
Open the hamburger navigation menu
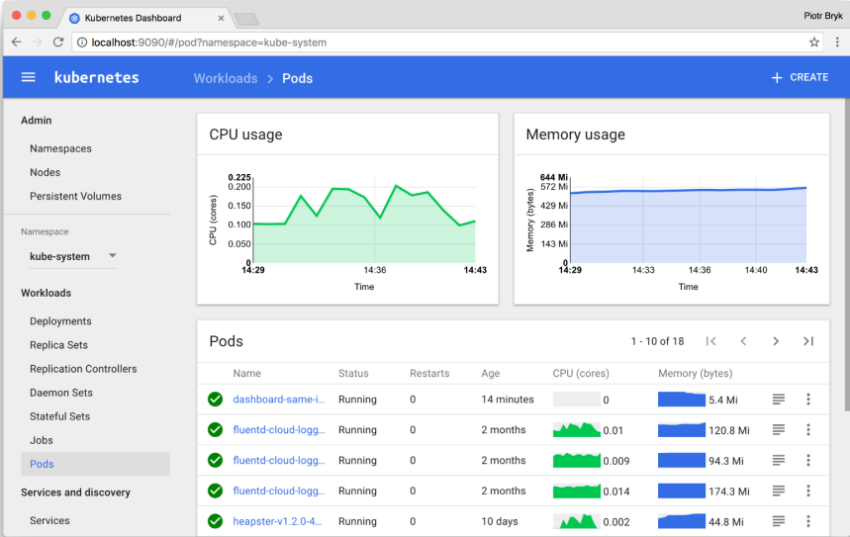pos(28,77)
